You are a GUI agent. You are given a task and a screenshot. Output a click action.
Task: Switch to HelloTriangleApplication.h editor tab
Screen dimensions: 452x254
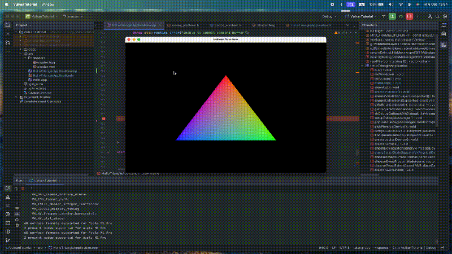[310, 25]
